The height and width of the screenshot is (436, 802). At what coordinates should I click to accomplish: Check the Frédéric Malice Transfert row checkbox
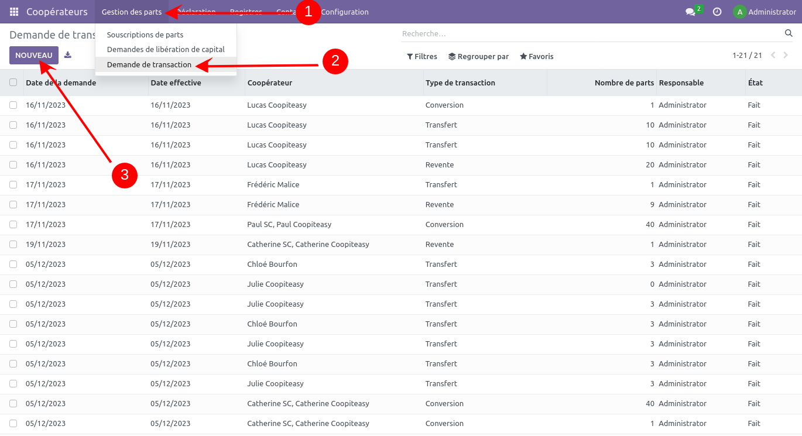[x=13, y=185]
